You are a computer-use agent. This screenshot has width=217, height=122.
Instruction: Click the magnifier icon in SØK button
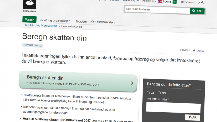194,11
